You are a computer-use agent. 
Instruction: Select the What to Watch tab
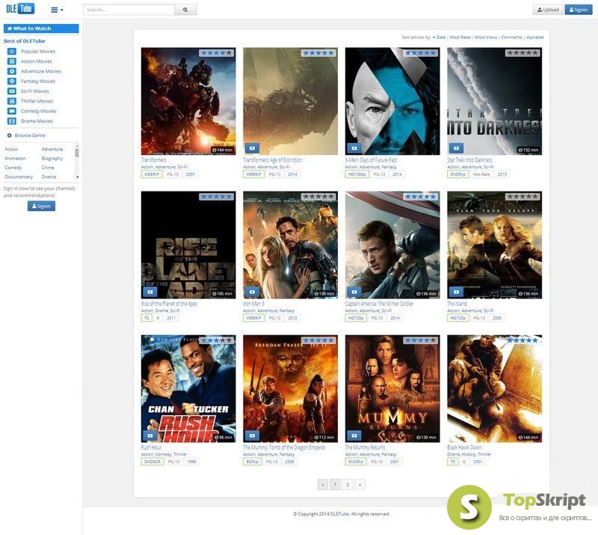click(x=41, y=28)
